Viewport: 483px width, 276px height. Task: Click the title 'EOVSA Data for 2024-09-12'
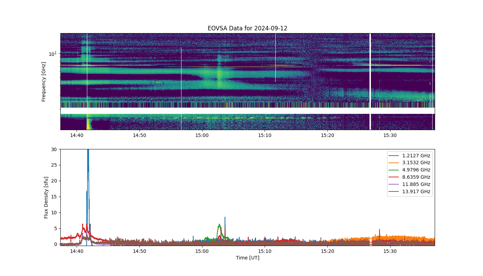coord(247,28)
